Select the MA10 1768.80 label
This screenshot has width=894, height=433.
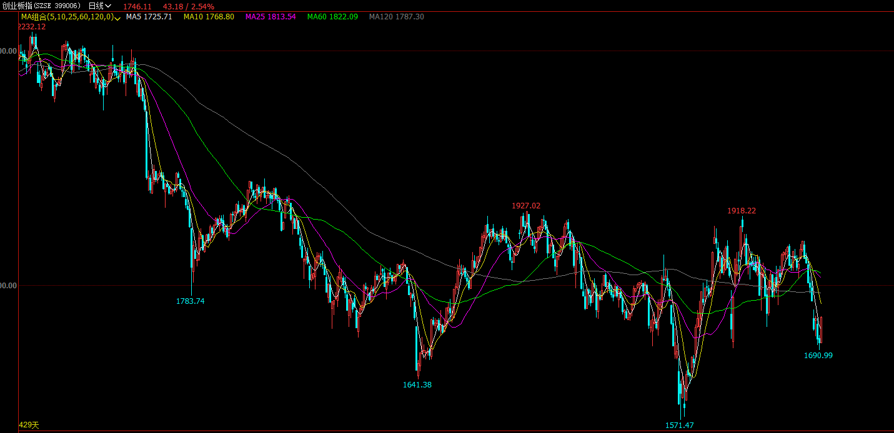pyautogui.click(x=209, y=17)
